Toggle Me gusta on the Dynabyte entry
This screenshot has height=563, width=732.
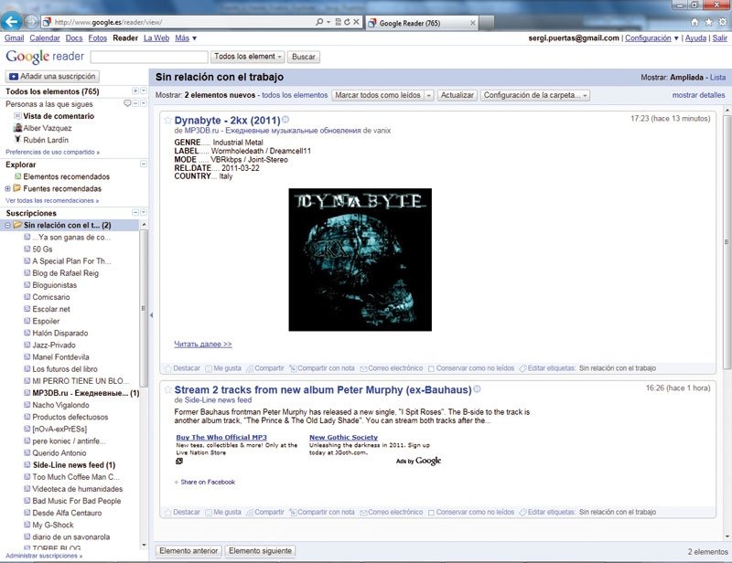coord(223,368)
